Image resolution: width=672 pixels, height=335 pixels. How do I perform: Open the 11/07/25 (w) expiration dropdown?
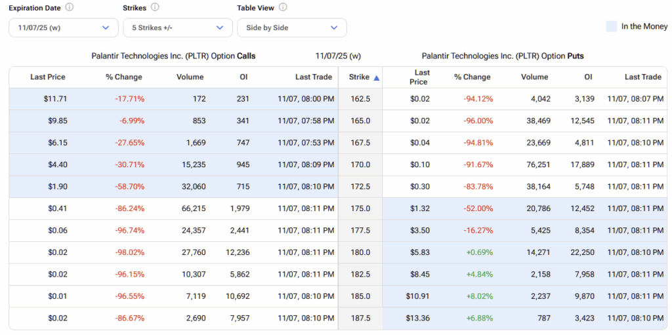pos(63,28)
